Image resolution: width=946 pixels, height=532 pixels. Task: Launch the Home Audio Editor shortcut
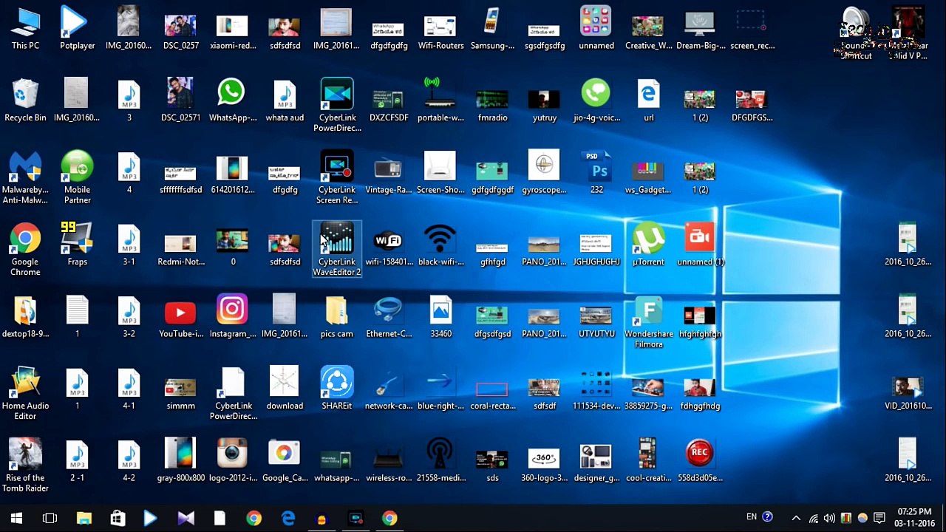25,393
